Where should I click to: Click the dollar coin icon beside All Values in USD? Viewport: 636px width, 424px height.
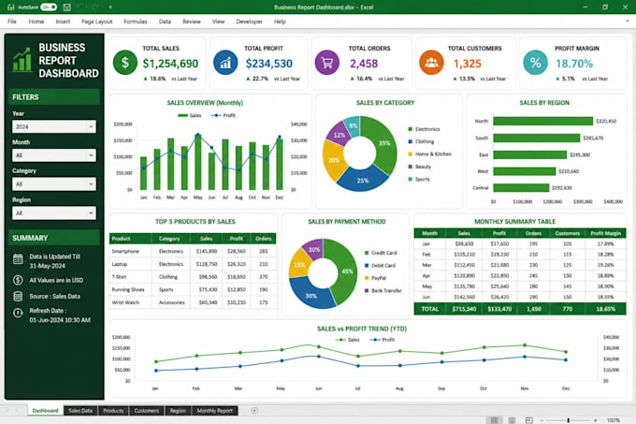point(18,280)
